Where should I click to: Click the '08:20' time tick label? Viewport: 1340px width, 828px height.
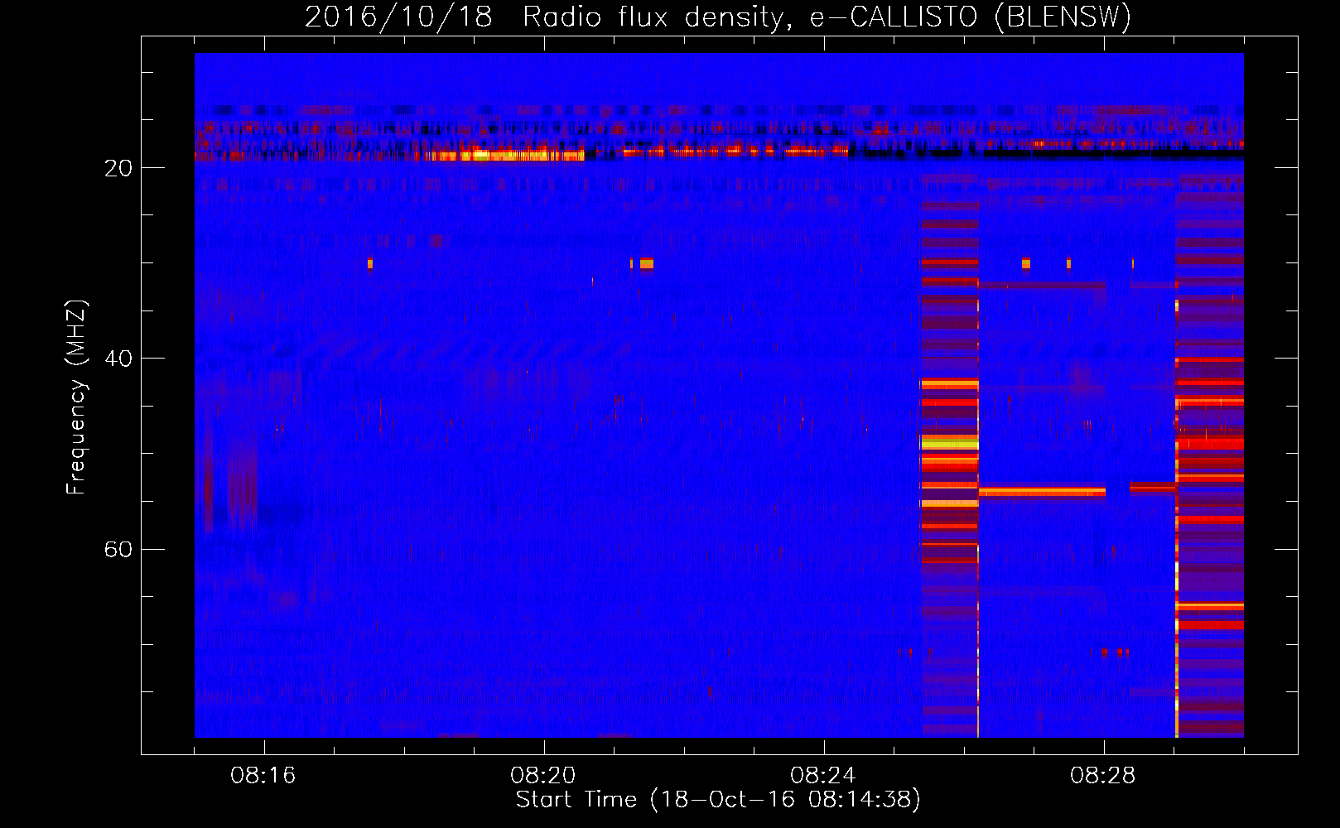543,776
